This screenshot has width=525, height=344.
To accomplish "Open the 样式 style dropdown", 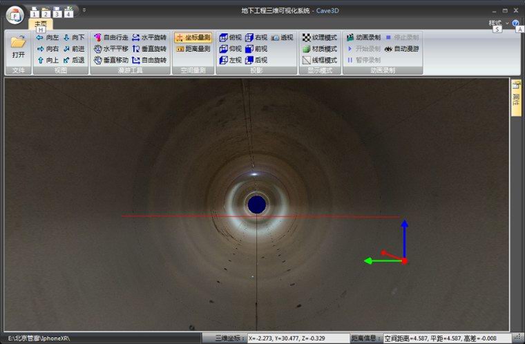I will (x=498, y=23).
